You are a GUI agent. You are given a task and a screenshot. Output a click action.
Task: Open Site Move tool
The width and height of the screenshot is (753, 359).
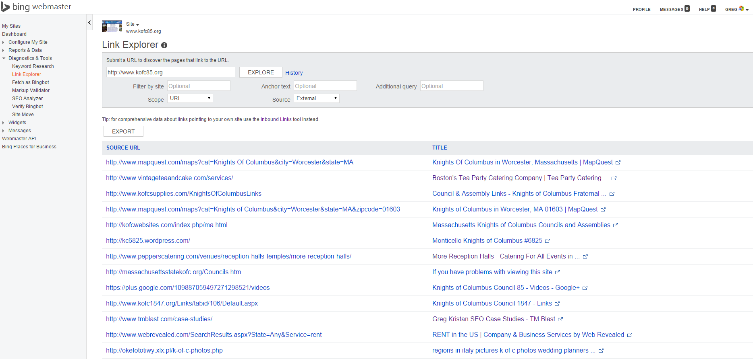click(23, 115)
